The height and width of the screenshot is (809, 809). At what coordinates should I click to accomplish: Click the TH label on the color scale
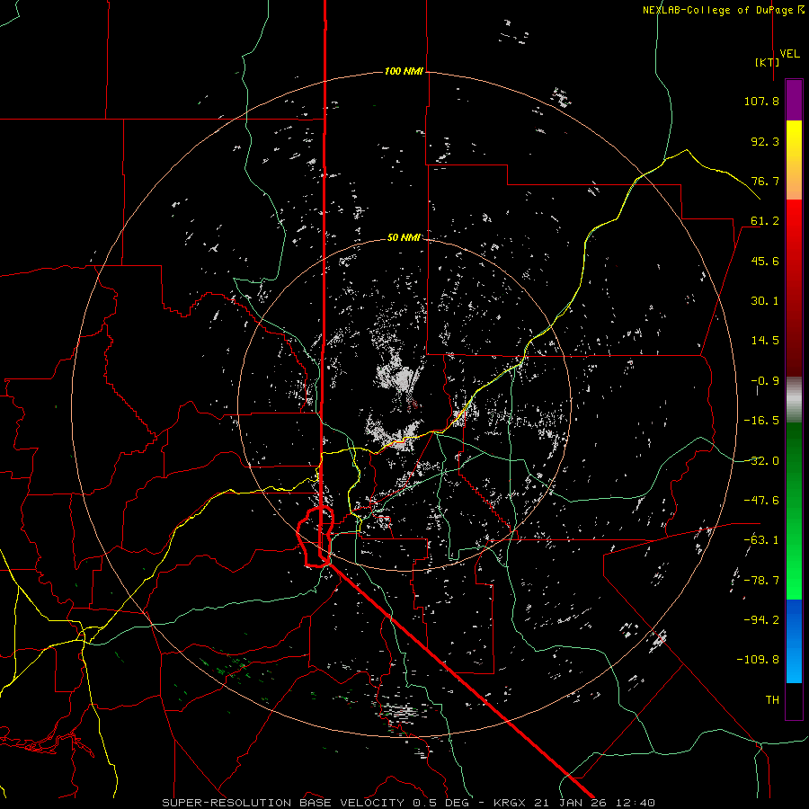[x=772, y=700]
